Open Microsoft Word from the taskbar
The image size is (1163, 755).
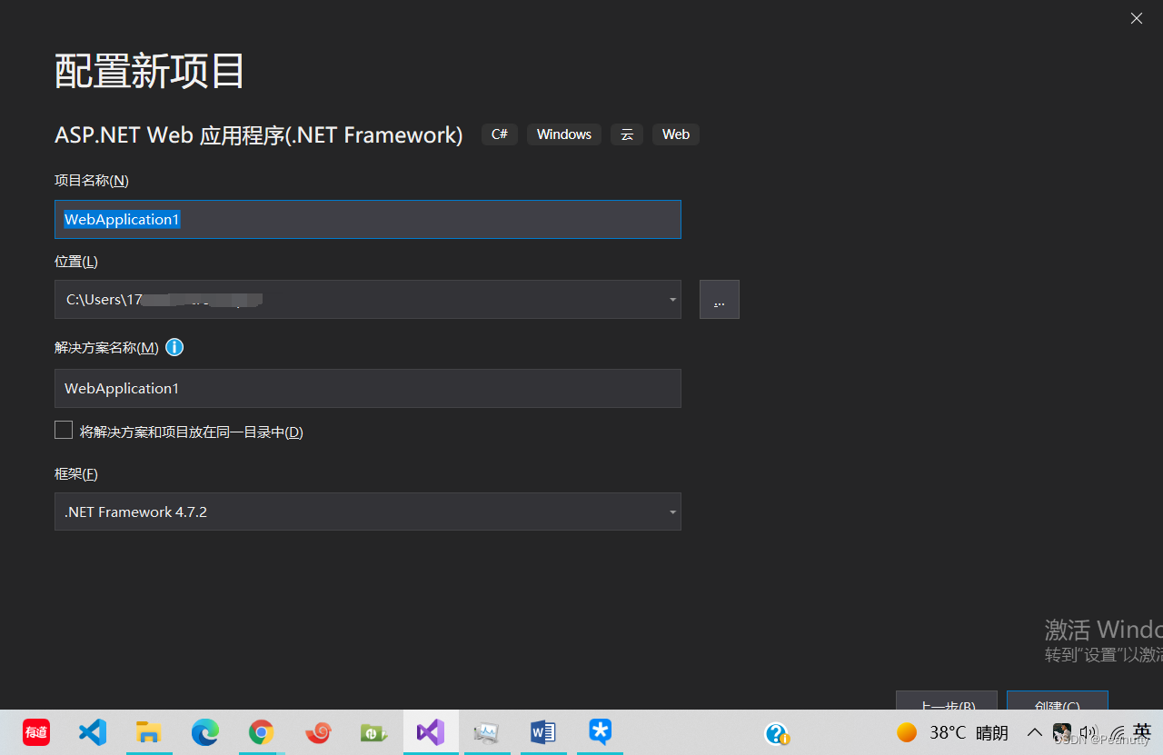tap(542, 732)
